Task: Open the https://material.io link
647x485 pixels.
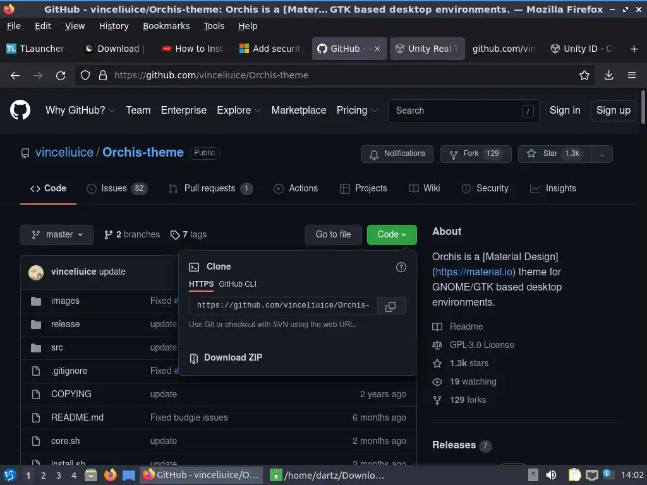Action: point(474,272)
